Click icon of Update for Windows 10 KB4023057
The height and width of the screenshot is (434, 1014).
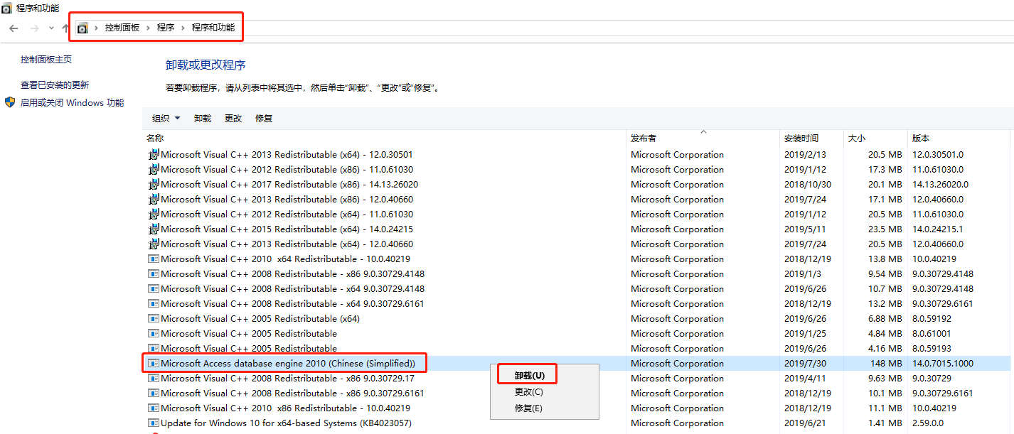point(153,423)
